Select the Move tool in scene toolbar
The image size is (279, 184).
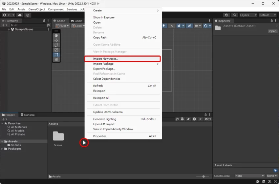tap(56, 40)
